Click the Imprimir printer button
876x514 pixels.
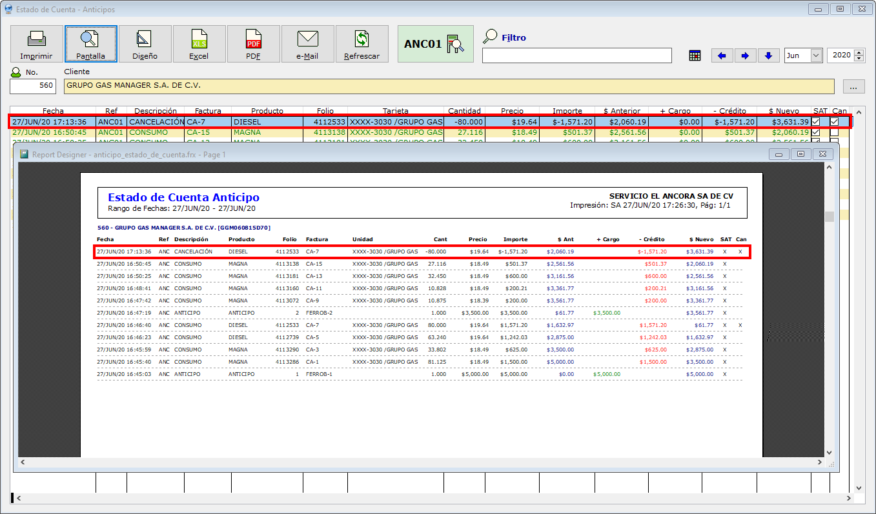click(36, 44)
